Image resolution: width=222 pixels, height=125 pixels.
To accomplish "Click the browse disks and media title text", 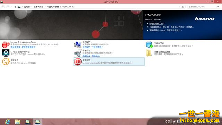I will [162, 52].
